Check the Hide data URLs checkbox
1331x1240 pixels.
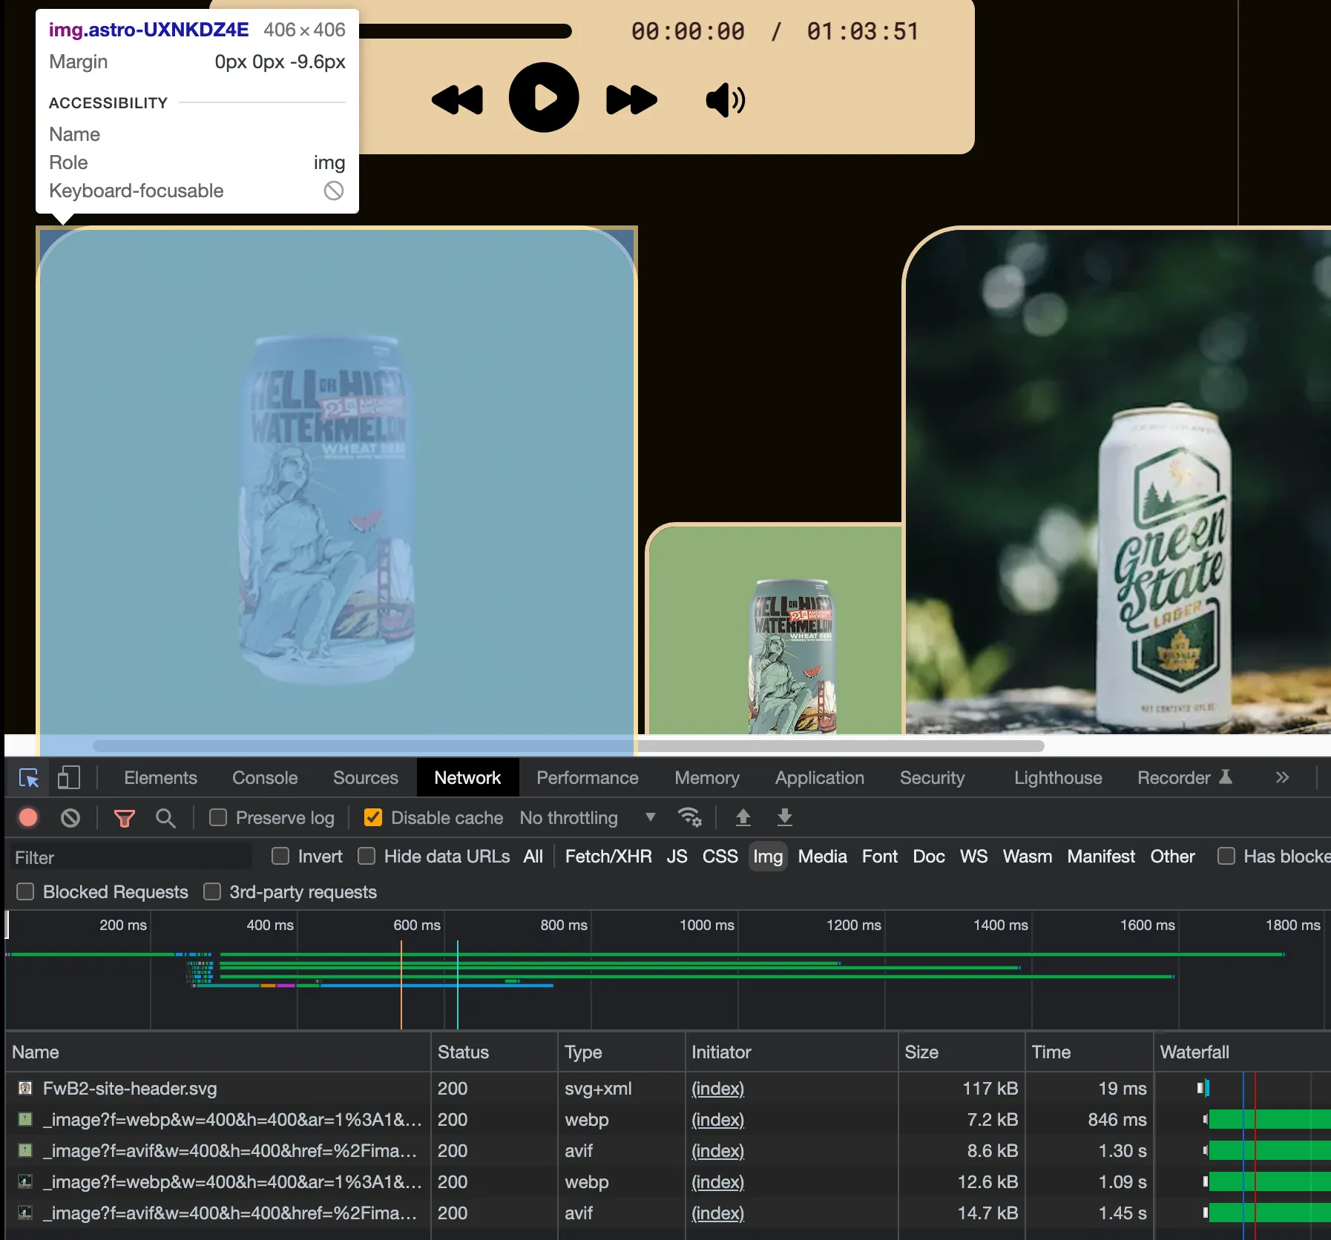pyautogui.click(x=367, y=857)
